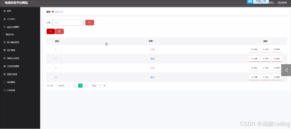Screen dimensions: 291x129
Task: Click the 禽蛋 category cell
Action: pos(152,59)
